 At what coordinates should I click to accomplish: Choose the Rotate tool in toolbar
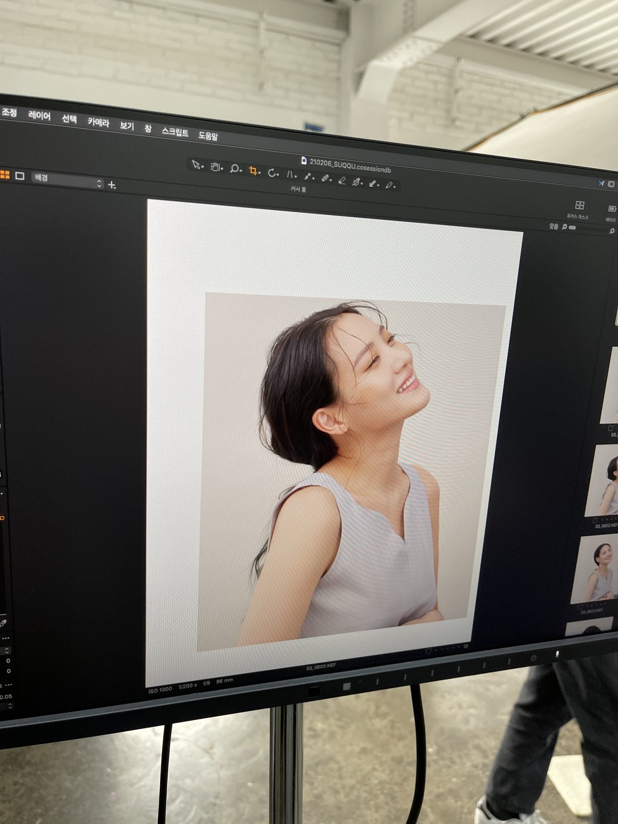coord(272,173)
